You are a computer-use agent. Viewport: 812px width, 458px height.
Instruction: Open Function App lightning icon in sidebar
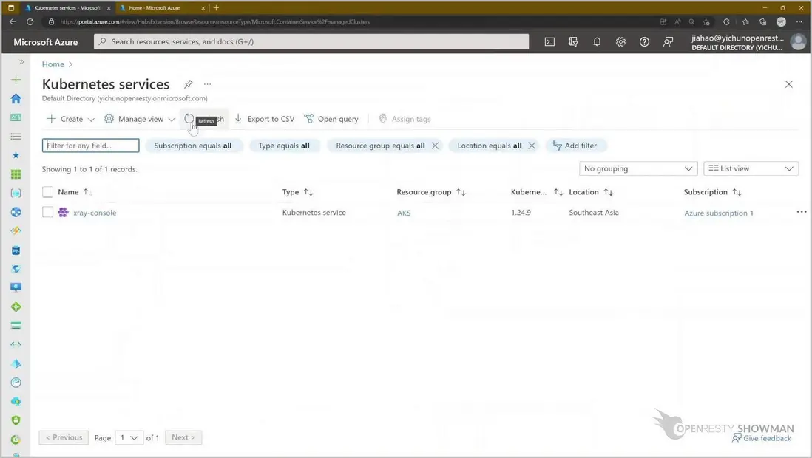pyautogui.click(x=16, y=230)
